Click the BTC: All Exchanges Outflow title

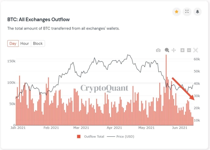tap(39, 20)
